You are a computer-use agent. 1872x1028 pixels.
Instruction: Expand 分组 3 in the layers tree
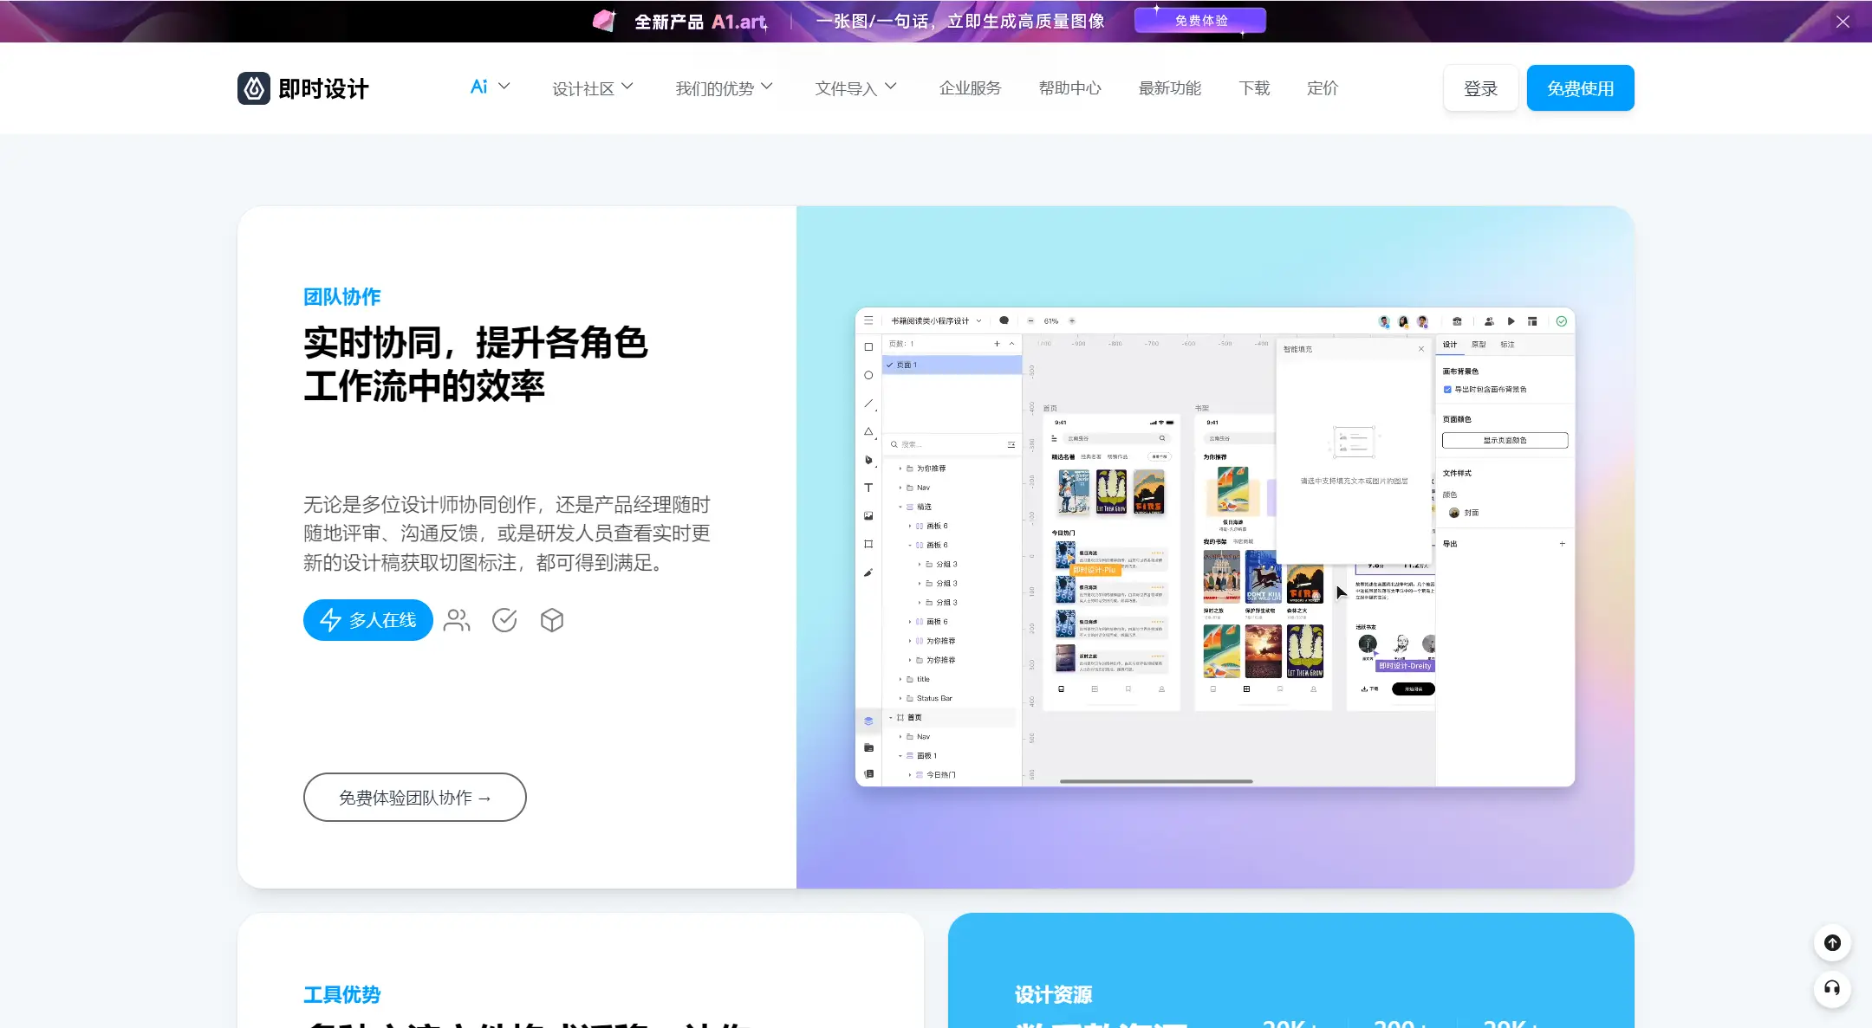919,565
